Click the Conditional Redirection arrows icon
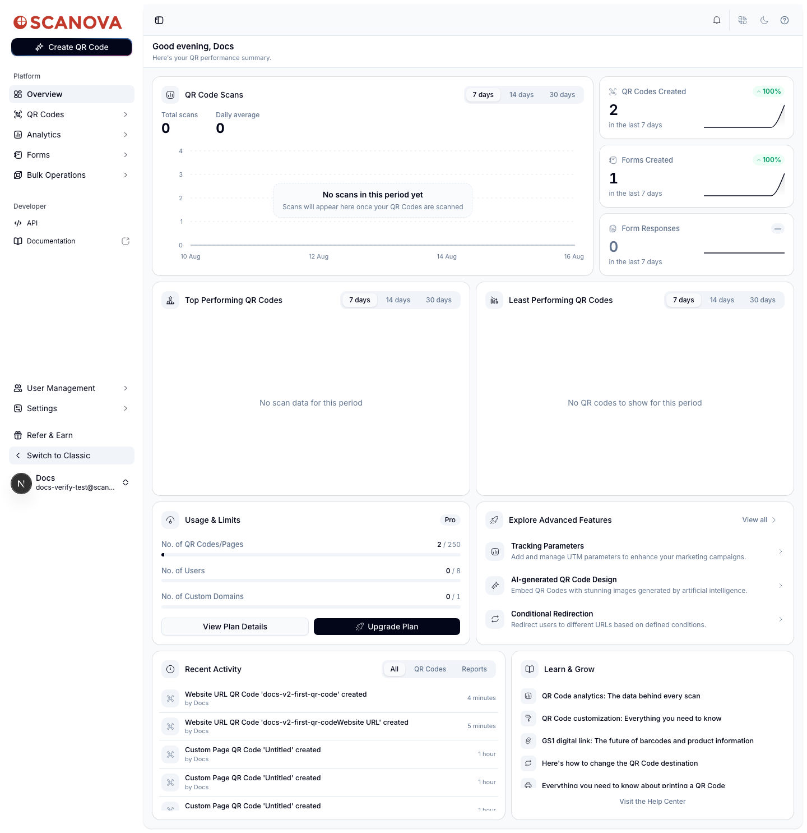The image size is (807, 833). pyautogui.click(x=495, y=619)
